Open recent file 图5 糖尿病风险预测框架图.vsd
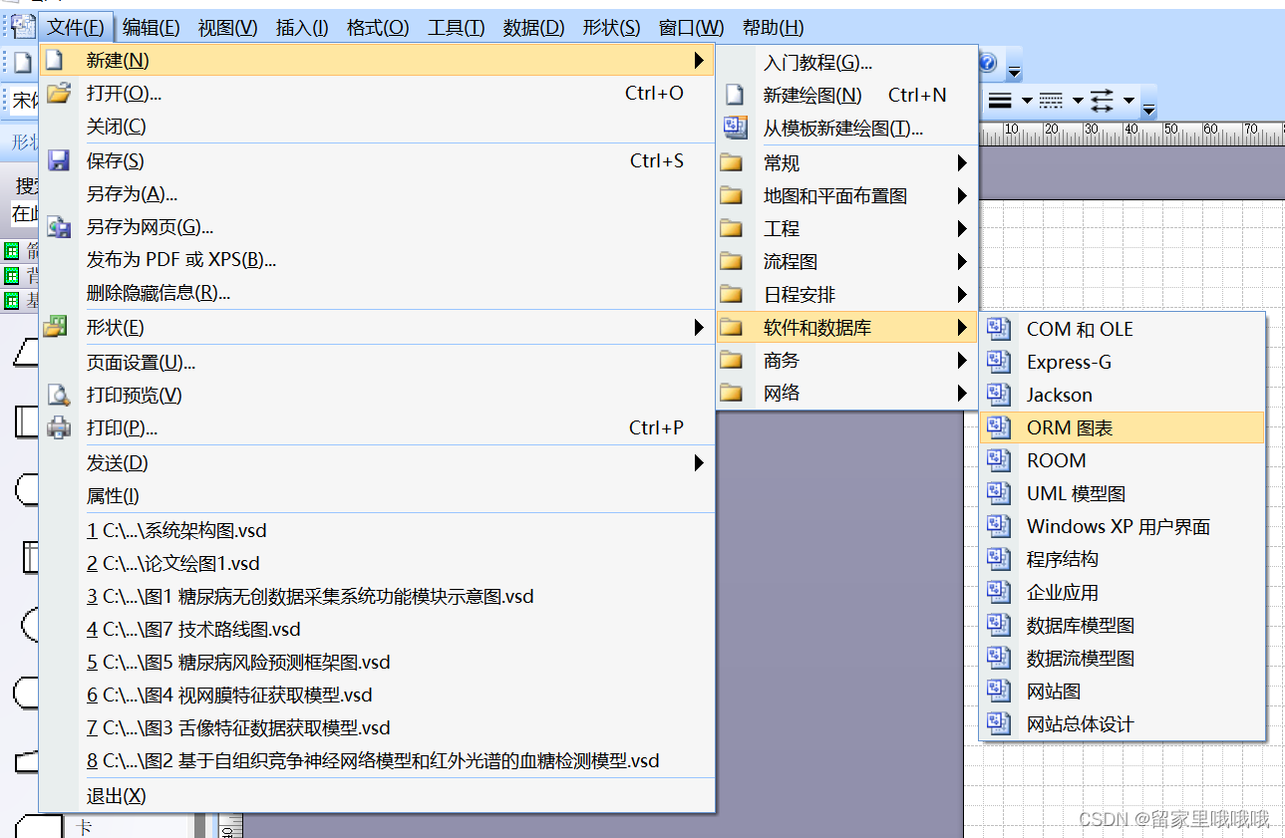The width and height of the screenshot is (1285, 838). (377, 662)
